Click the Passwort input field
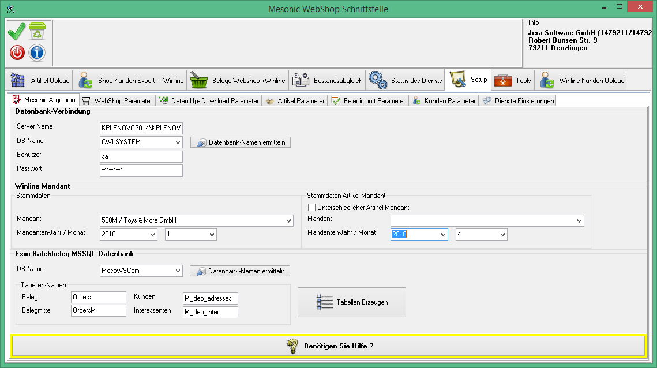 pos(141,170)
